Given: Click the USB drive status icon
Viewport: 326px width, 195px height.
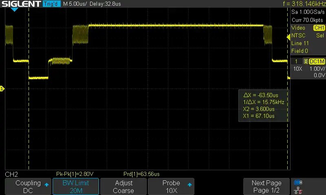Looking at the screenshot, I should pyautogui.click(x=298, y=182).
